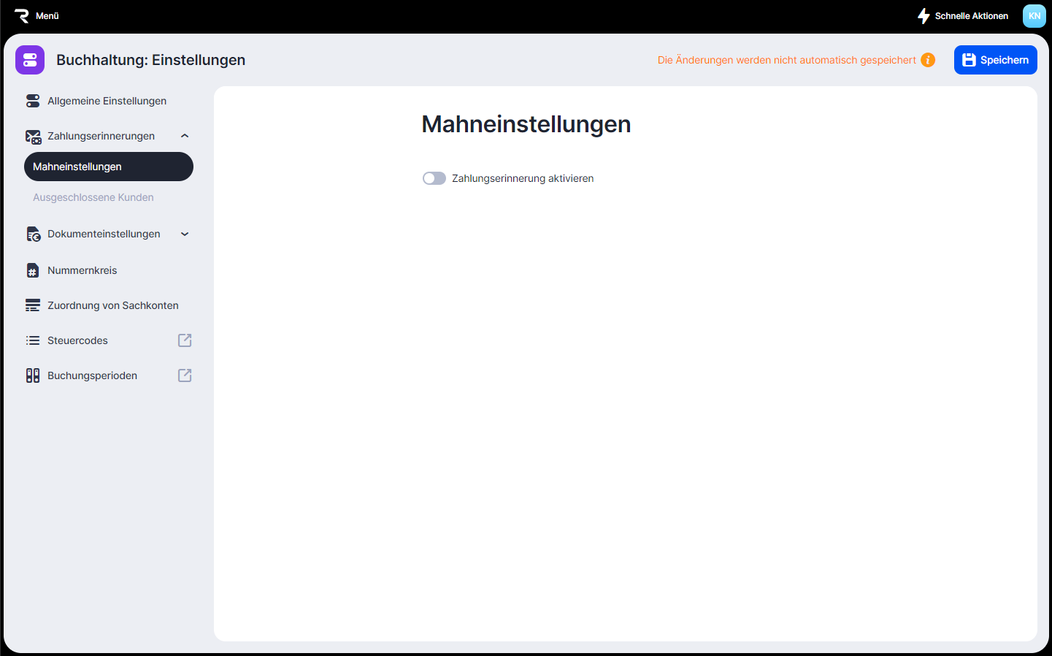Viewport: 1052px width, 656px height.
Task: Click the purple settings module icon
Action: click(30, 60)
